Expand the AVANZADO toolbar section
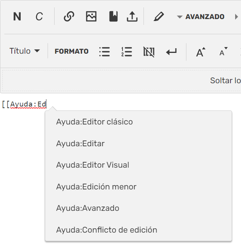The image size is (241, 247). 200,17
